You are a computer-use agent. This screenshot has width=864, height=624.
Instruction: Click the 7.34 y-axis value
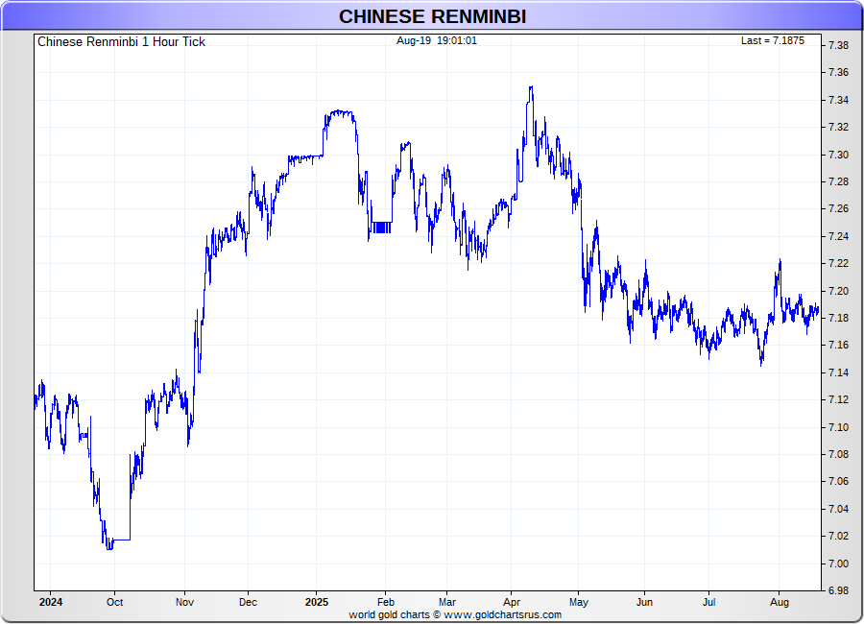tap(839, 100)
